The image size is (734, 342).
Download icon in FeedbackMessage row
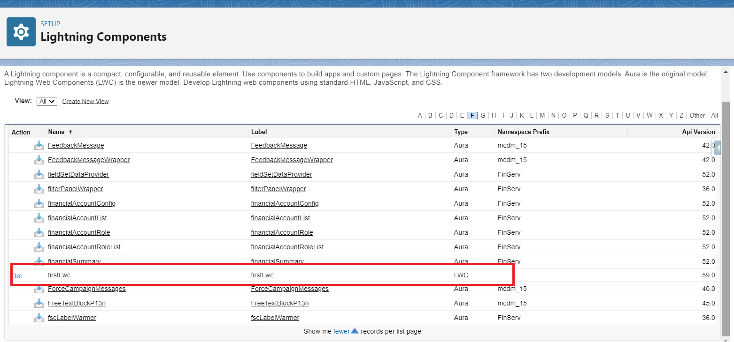click(39, 145)
